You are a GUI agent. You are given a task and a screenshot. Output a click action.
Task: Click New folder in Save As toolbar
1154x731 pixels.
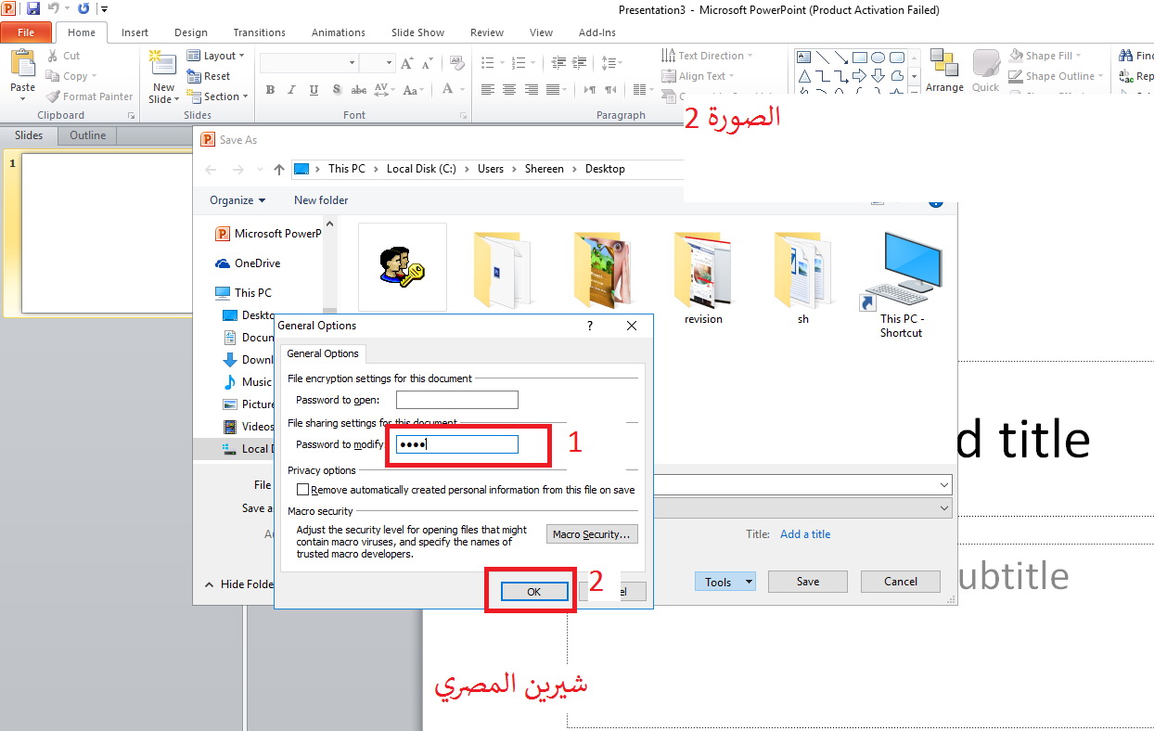pyautogui.click(x=321, y=200)
